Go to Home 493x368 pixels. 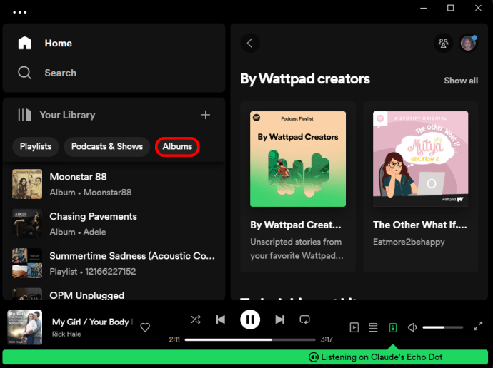[58, 43]
